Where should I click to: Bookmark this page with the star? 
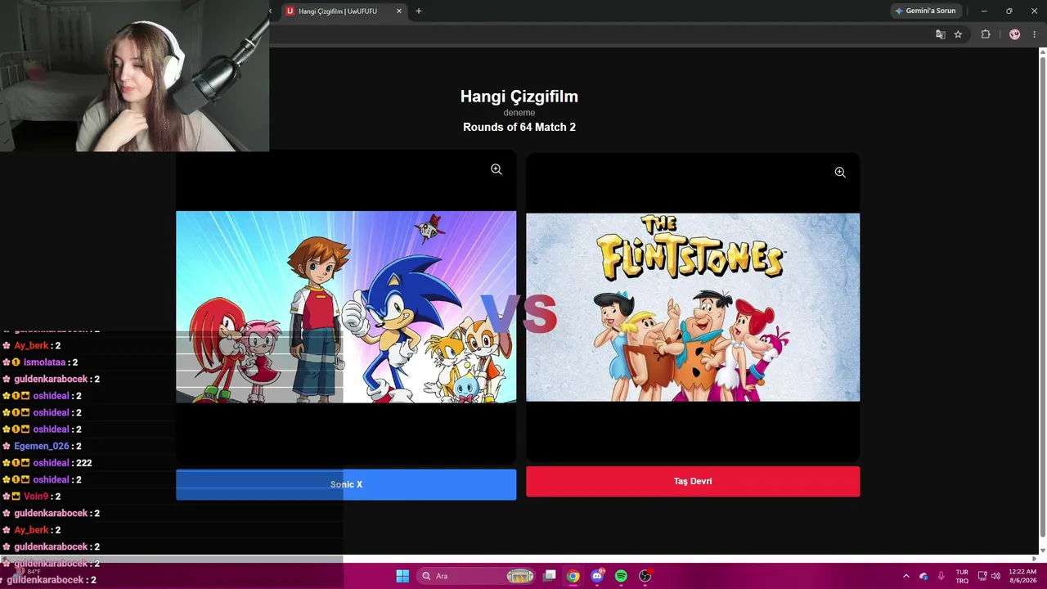pos(958,34)
